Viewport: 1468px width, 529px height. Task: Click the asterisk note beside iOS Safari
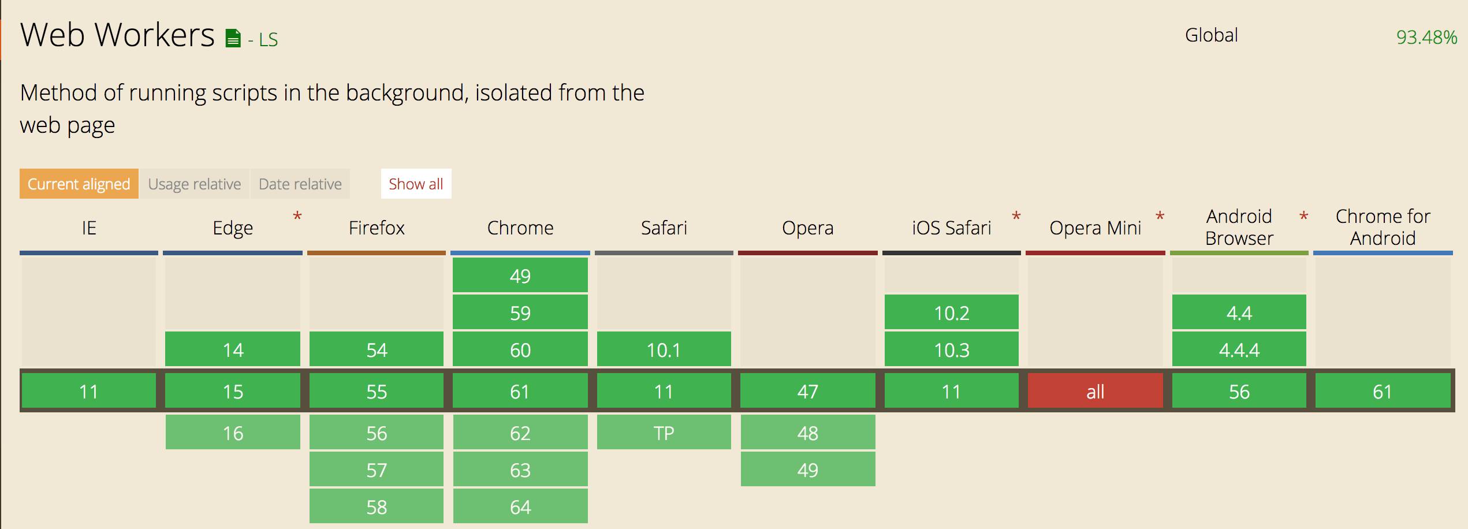click(1016, 217)
